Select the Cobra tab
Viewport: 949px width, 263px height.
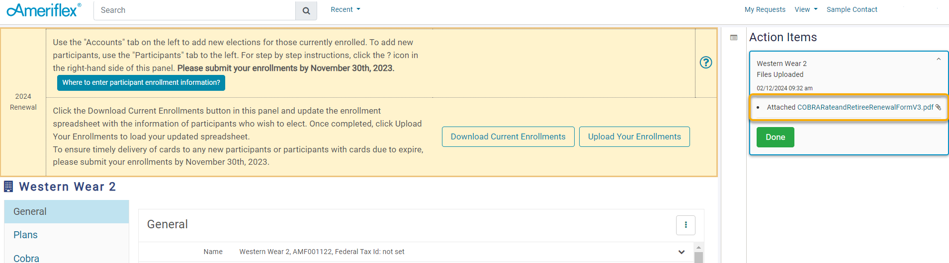click(26, 258)
